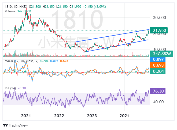
Task: Select the upper blue channel trend line
Action: pos(113,36)
